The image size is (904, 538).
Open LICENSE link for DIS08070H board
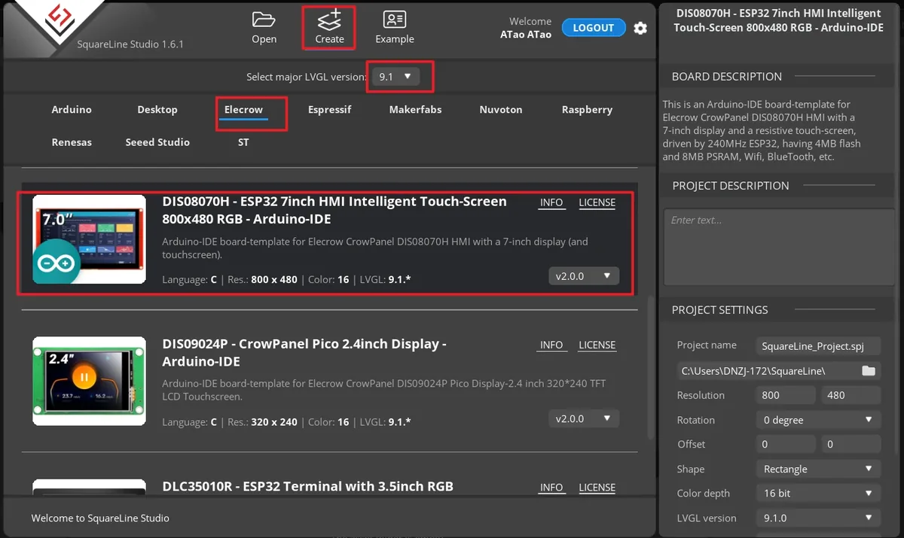tap(597, 202)
